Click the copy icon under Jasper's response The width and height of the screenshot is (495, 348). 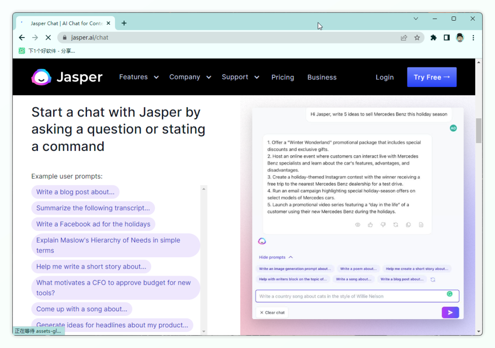pos(408,225)
